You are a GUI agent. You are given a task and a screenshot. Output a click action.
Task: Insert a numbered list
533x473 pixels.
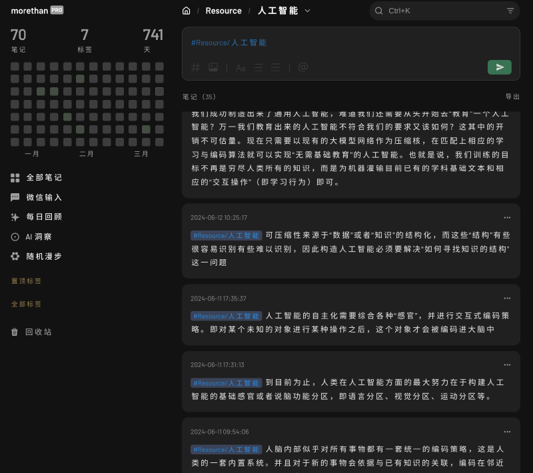pos(276,67)
